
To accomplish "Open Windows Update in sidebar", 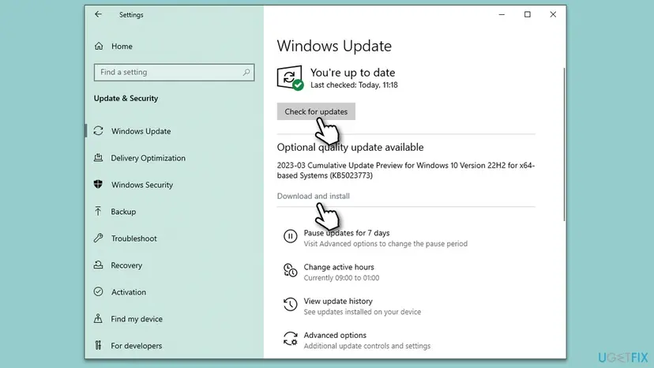I will click(x=141, y=131).
